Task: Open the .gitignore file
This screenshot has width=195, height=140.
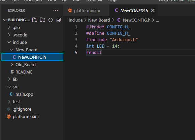Action: click(32, 109)
